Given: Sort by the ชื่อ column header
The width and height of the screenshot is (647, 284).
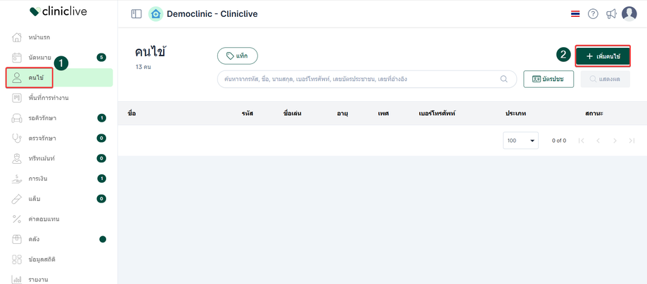Looking at the screenshot, I should pos(132,113).
